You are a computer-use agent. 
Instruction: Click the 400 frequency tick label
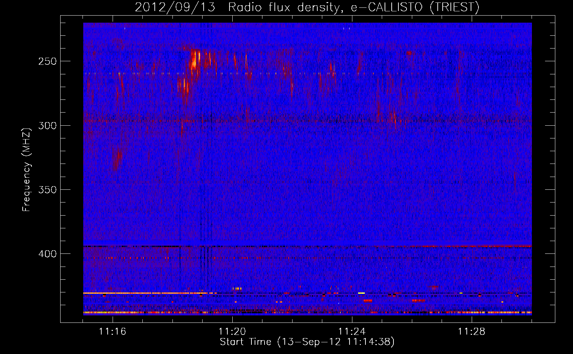(x=47, y=254)
